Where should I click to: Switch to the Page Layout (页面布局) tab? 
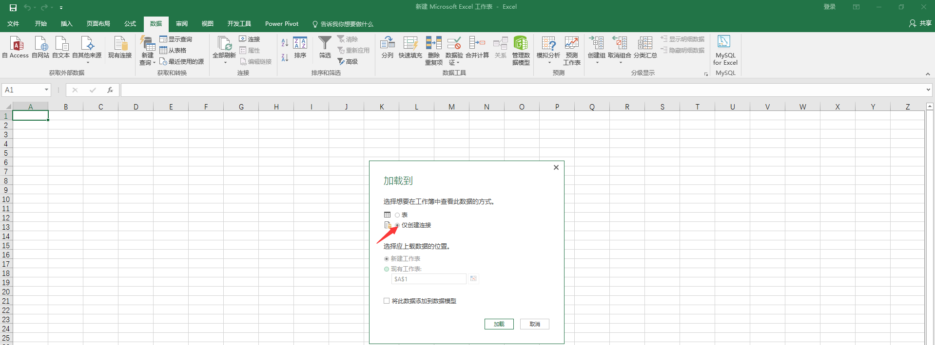(98, 24)
